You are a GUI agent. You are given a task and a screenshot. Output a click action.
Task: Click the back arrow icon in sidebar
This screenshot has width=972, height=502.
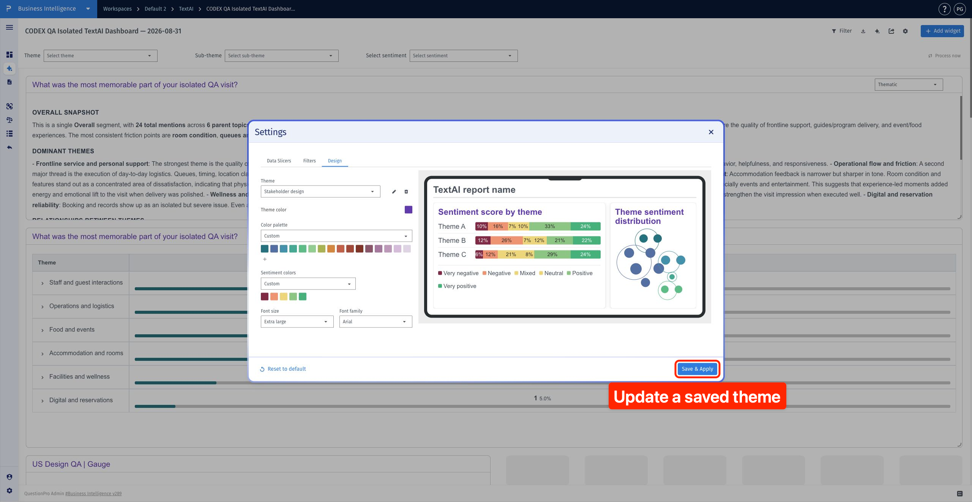pyautogui.click(x=9, y=147)
